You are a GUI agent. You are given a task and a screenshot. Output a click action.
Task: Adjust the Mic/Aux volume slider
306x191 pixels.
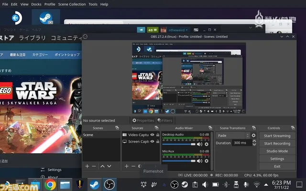point(179,161)
